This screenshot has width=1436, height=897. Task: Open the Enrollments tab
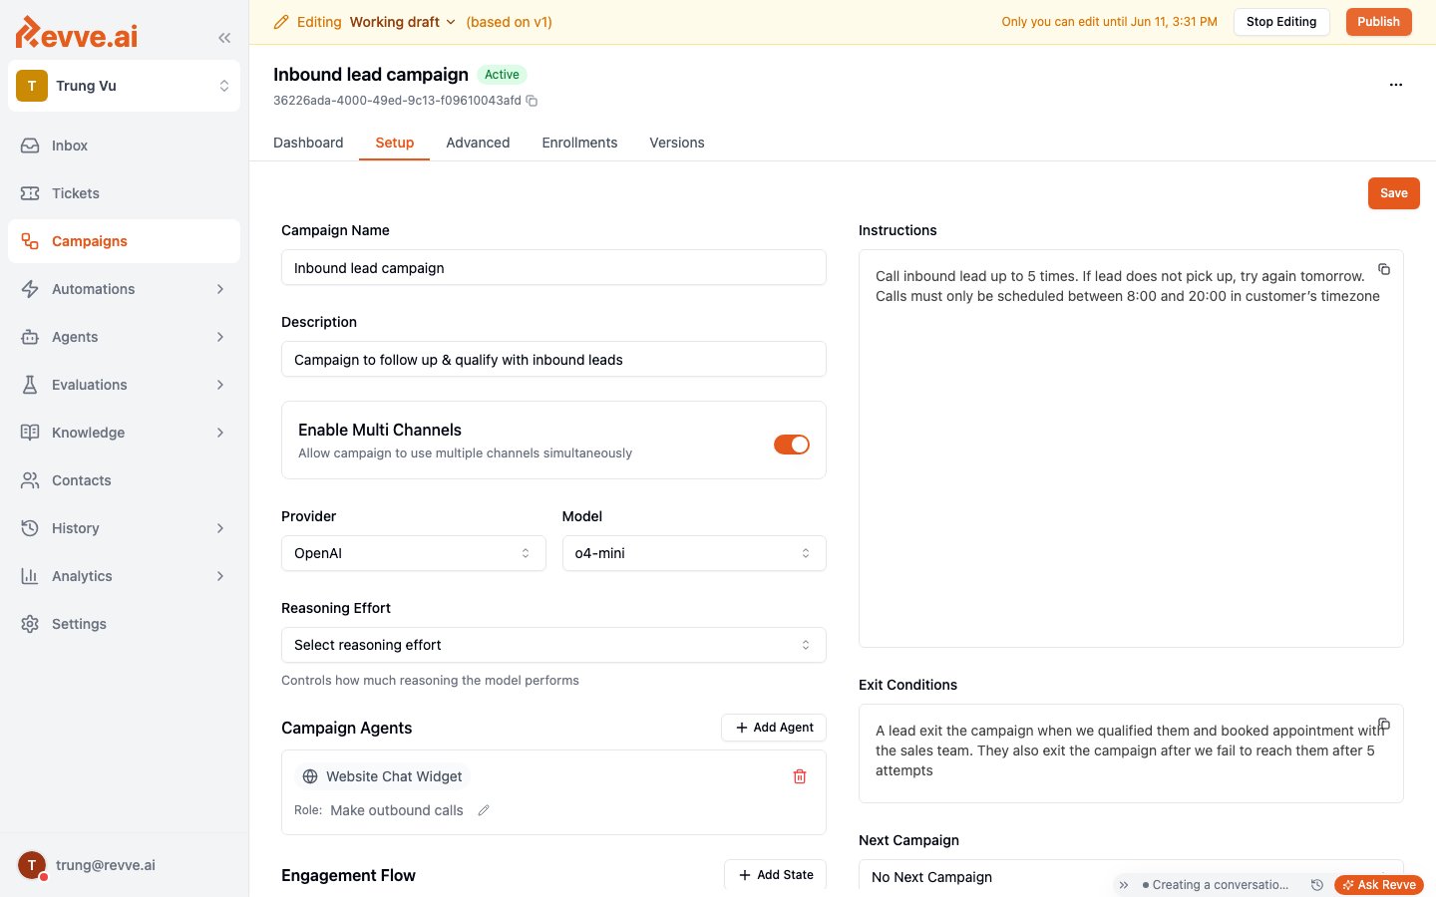click(579, 143)
